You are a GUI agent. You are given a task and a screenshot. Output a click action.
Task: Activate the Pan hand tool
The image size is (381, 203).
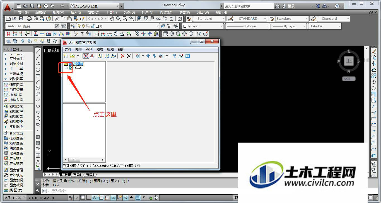[x=112, y=19]
